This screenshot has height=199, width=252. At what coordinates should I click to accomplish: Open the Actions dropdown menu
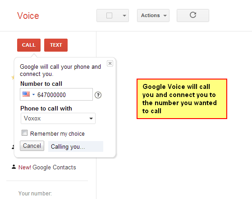153,15
